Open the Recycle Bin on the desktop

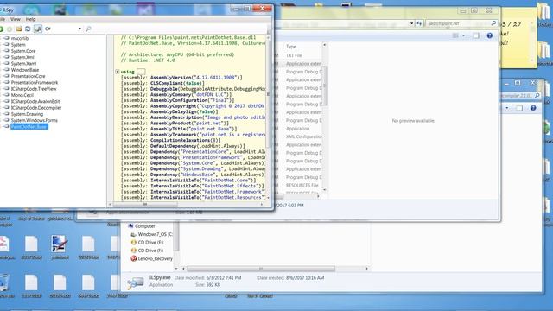[x=5, y=284]
